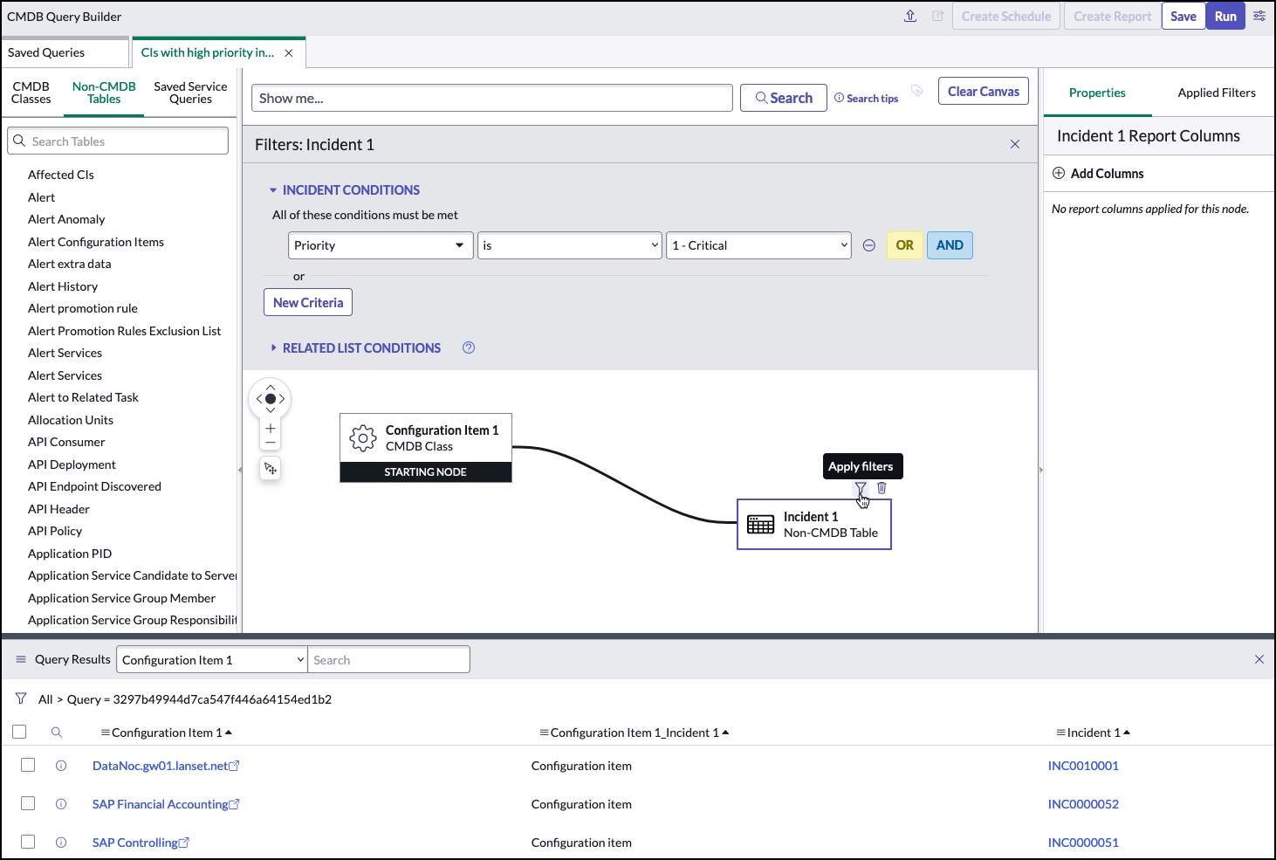Open the Applied Filters panel tab

click(1216, 92)
